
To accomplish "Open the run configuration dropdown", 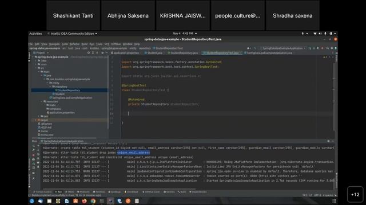I will [x=283, y=48].
